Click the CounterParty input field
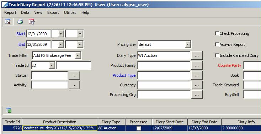This screenshot has height=134, width=261. click(x=252, y=66)
